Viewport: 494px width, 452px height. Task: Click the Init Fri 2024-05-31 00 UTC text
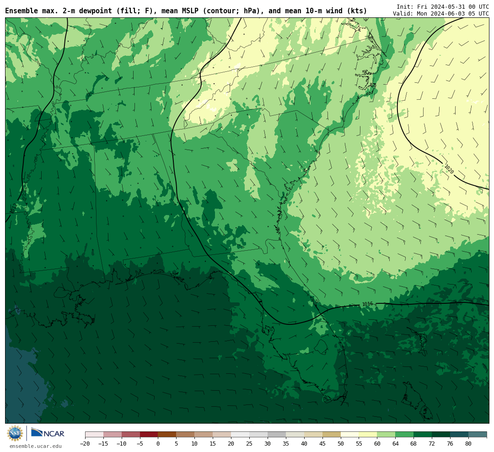tap(443, 6)
